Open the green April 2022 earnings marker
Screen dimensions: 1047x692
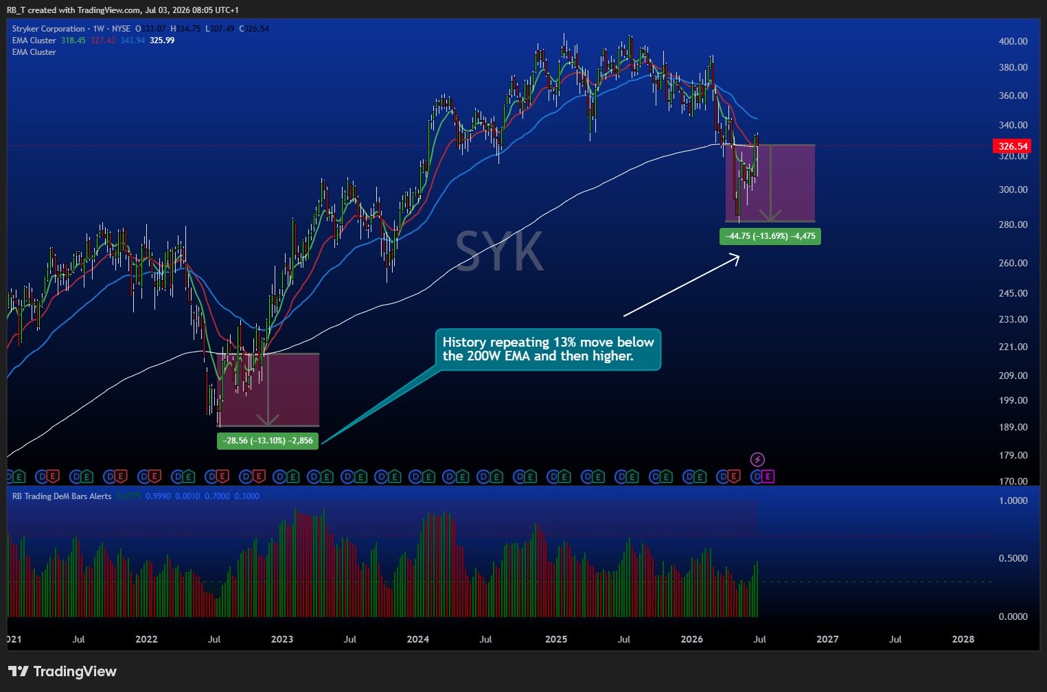click(188, 476)
